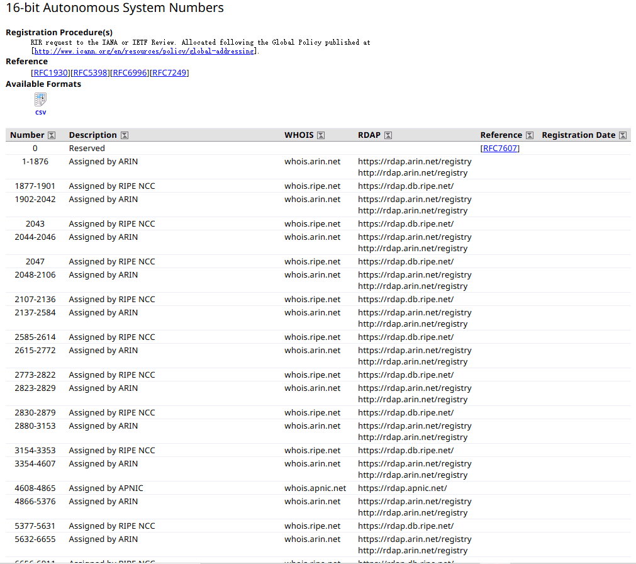Click 'Assigned by ARIN' in row 5632-6655
This screenshot has height=564, width=636.
103,539
